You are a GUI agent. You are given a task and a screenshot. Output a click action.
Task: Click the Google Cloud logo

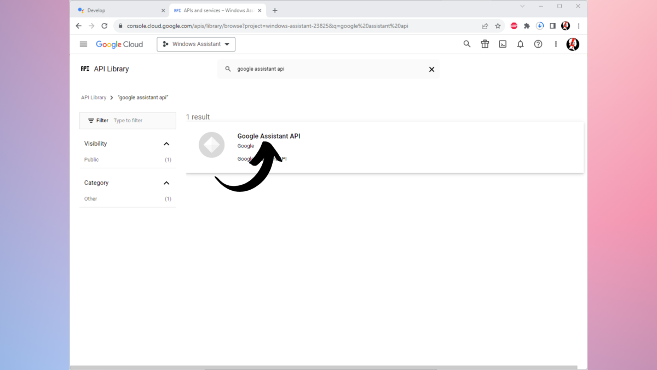[119, 44]
